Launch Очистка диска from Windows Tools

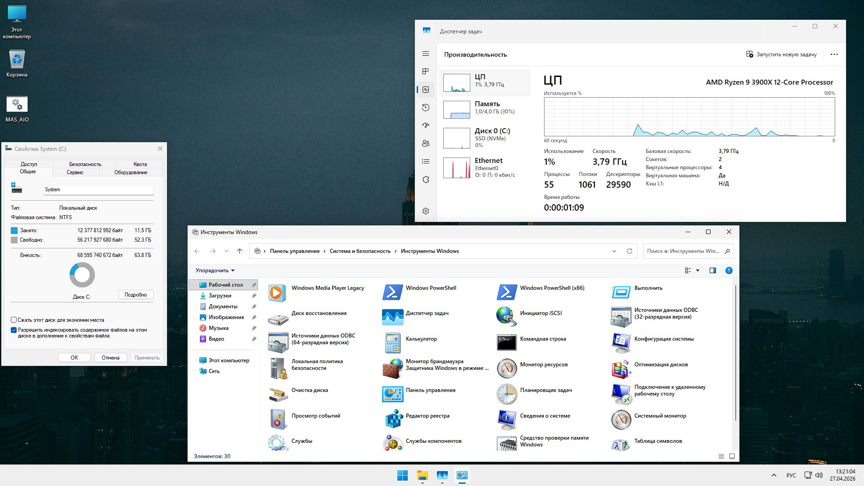pyautogui.click(x=310, y=390)
